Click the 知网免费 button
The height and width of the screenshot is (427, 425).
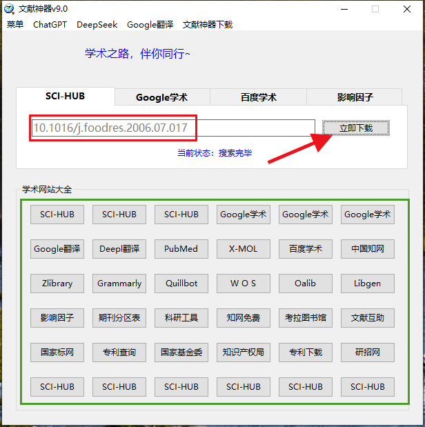pyautogui.click(x=244, y=318)
